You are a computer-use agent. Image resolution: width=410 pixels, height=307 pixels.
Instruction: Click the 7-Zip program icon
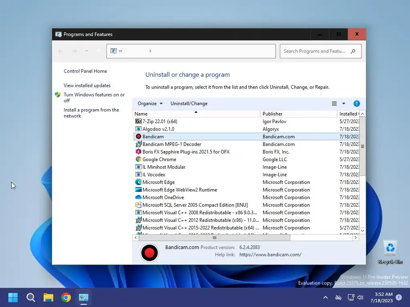tap(138, 122)
